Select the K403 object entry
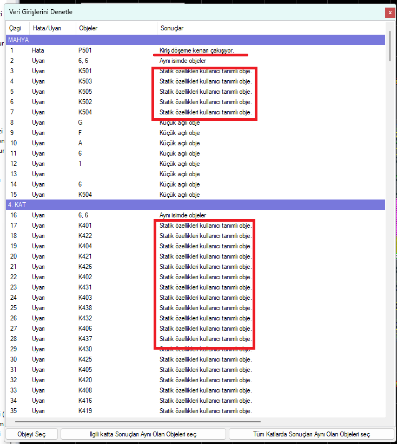 pos(85,297)
